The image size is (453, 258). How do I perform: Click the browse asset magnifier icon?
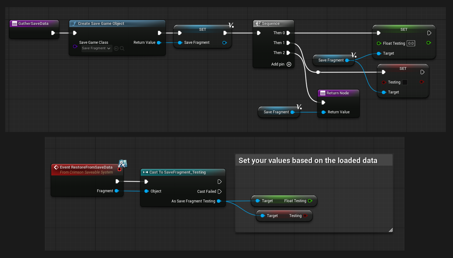pos(122,48)
